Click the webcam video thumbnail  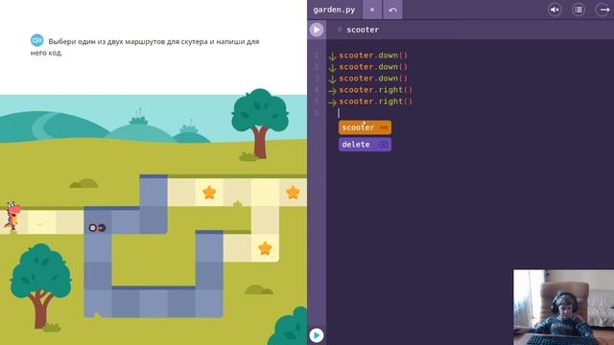(x=564, y=307)
